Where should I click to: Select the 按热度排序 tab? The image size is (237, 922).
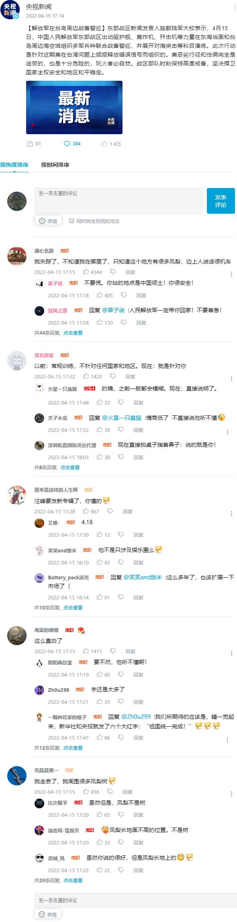[14, 165]
